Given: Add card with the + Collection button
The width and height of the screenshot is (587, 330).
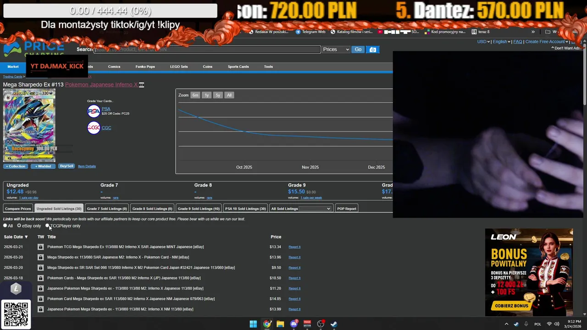Looking at the screenshot, I should (x=16, y=166).
